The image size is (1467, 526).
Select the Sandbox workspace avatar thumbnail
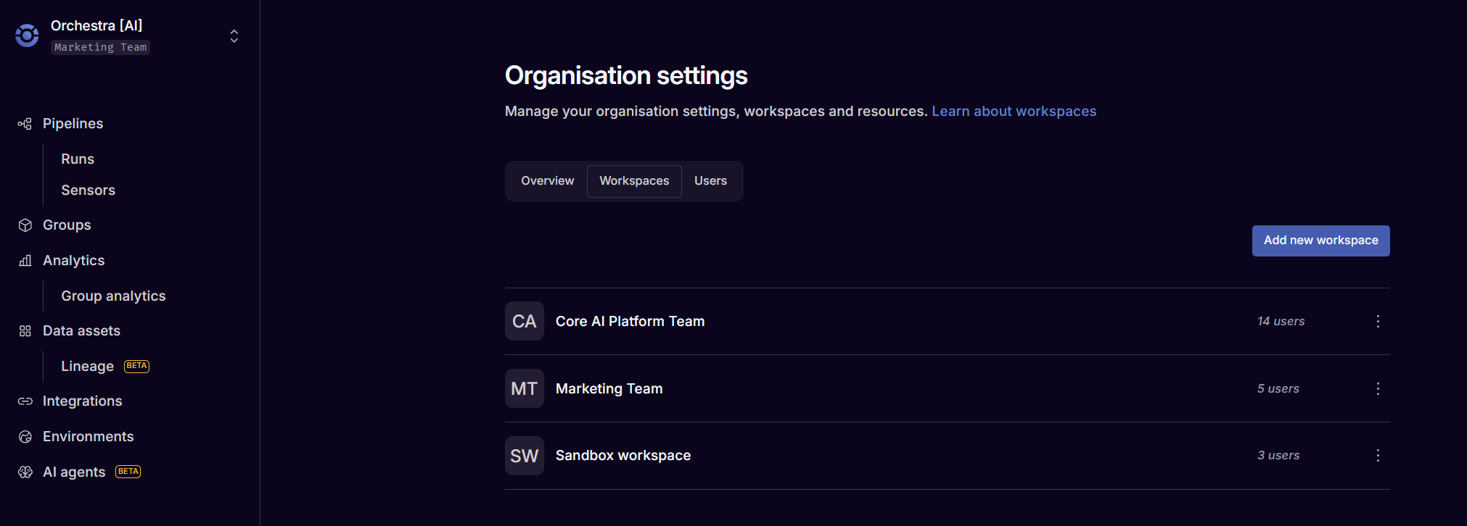[524, 456]
